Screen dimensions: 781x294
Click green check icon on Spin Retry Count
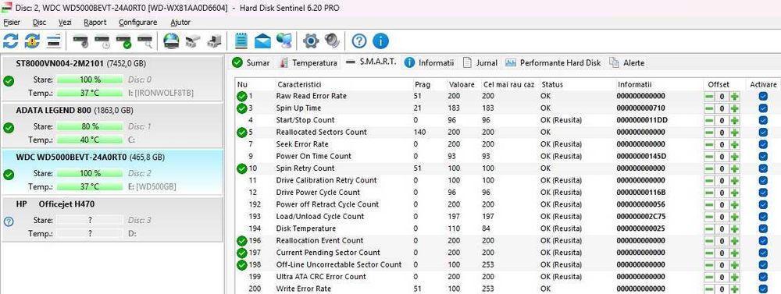242,168
